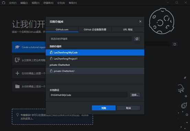Viewport: 190px width, 131px height.
Task: Click the lock icon beside LanZhenFeng/Project1
Action: pyautogui.click(x=51, y=59)
